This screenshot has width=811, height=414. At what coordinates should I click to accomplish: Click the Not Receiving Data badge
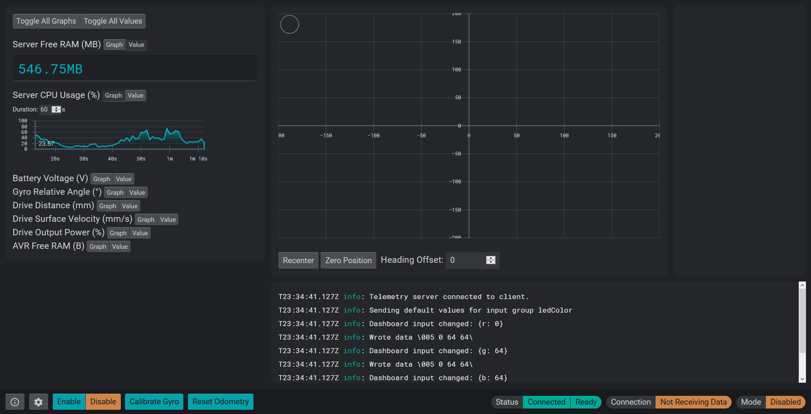click(694, 402)
